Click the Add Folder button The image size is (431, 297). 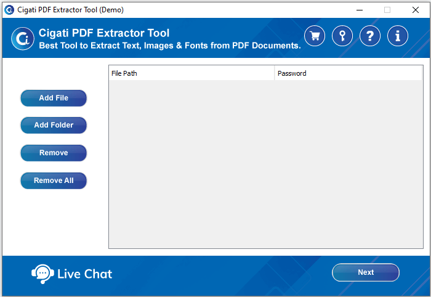click(54, 125)
